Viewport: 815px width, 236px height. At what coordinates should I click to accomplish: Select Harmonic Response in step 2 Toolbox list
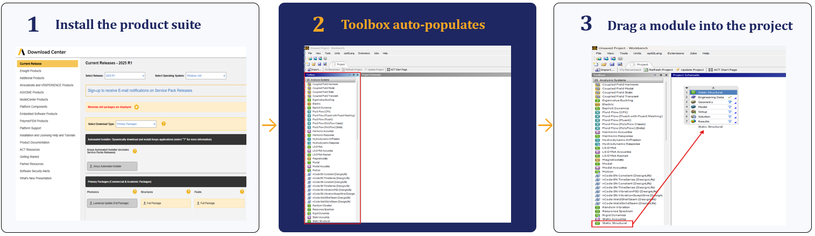[323, 135]
